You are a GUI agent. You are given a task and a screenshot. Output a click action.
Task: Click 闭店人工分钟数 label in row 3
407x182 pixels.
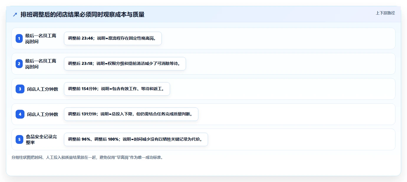click(43, 89)
